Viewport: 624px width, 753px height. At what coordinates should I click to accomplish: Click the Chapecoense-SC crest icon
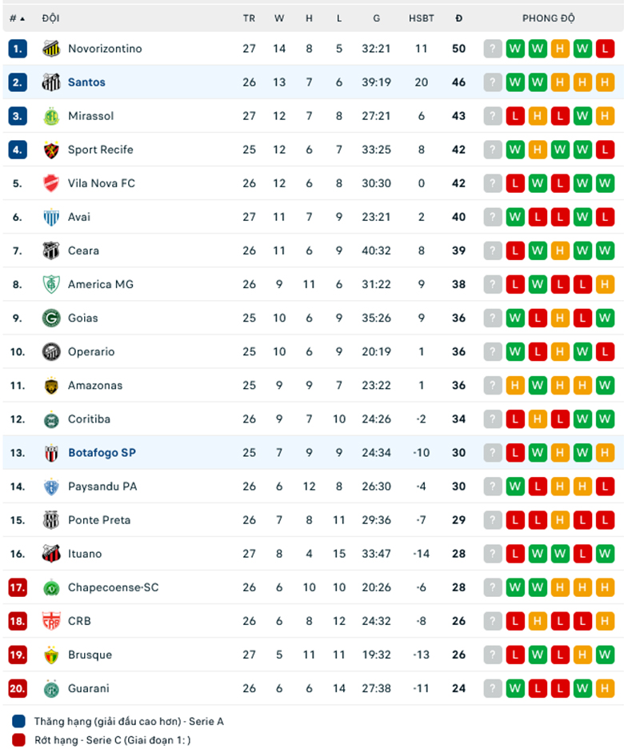[51, 587]
